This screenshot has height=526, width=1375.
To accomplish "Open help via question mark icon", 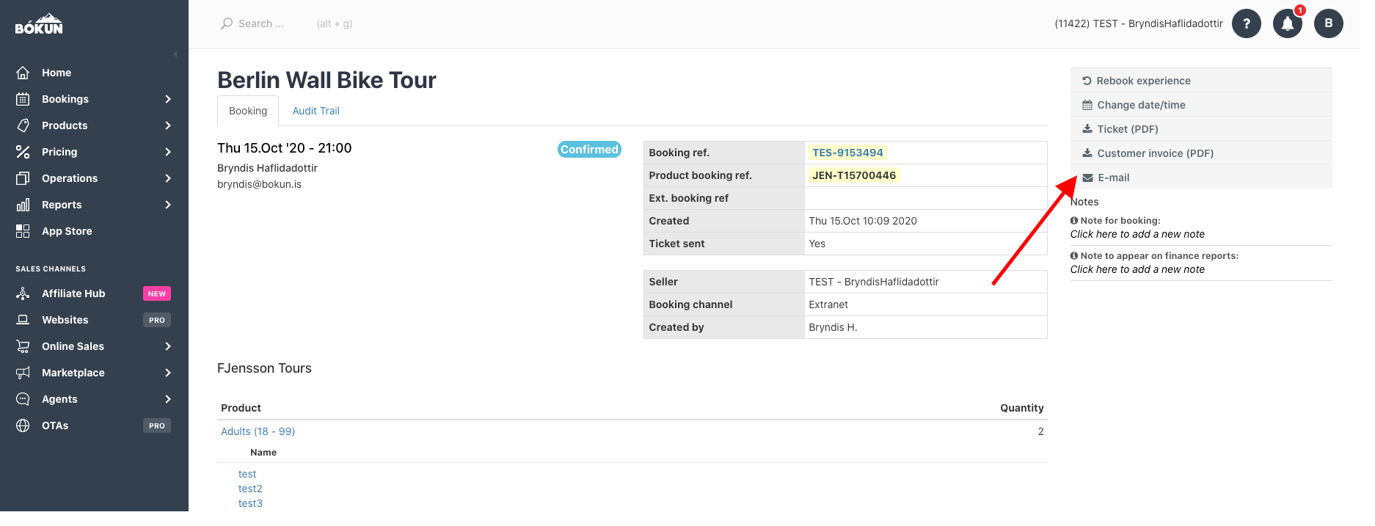I will (x=1247, y=23).
